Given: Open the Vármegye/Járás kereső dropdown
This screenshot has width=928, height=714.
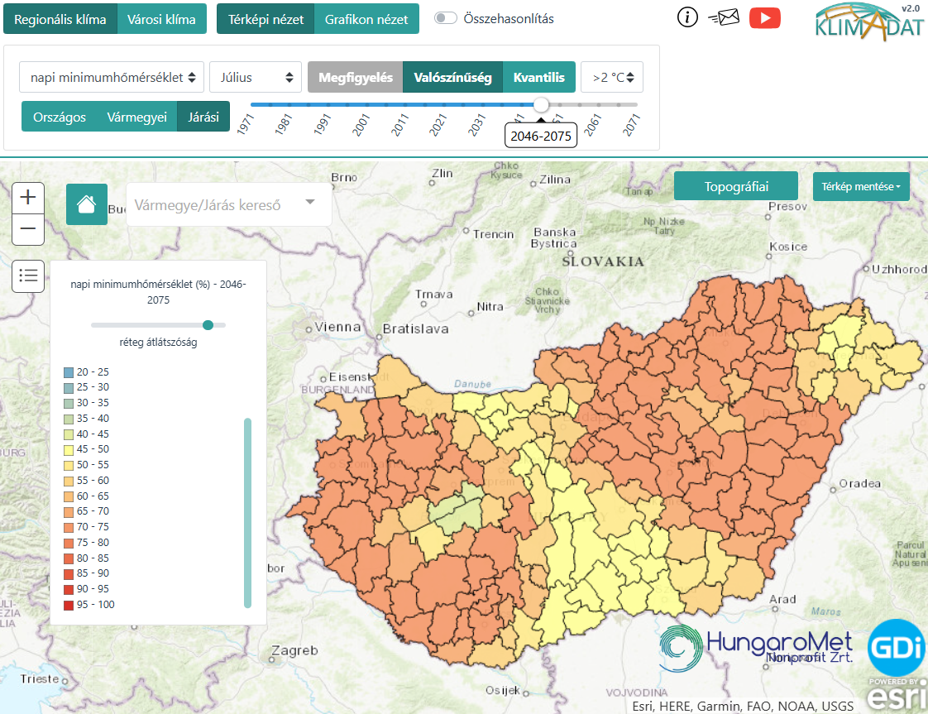Looking at the screenshot, I should [228, 204].
